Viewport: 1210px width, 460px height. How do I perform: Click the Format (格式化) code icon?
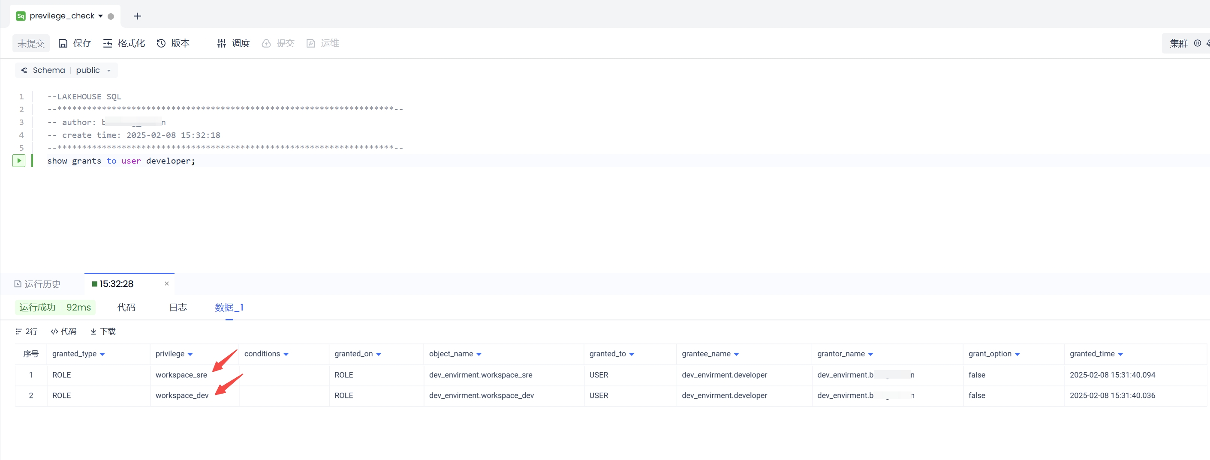(108, 43)
